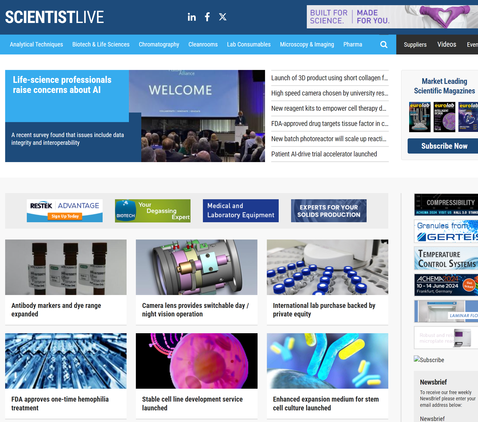478x422 pixels.
Task: Click the pink cell article thumbnail
Action: pyautogui.click(x=196, y=361)
